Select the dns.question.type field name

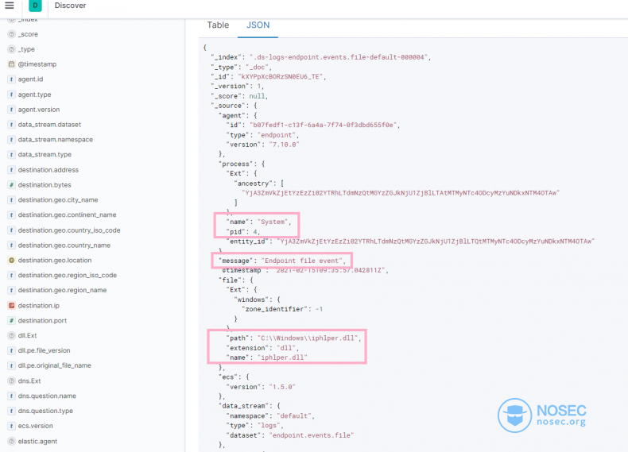tap(45, 411)
